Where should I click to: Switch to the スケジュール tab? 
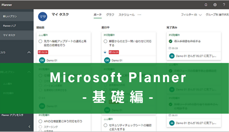click(x=127, y=15)
